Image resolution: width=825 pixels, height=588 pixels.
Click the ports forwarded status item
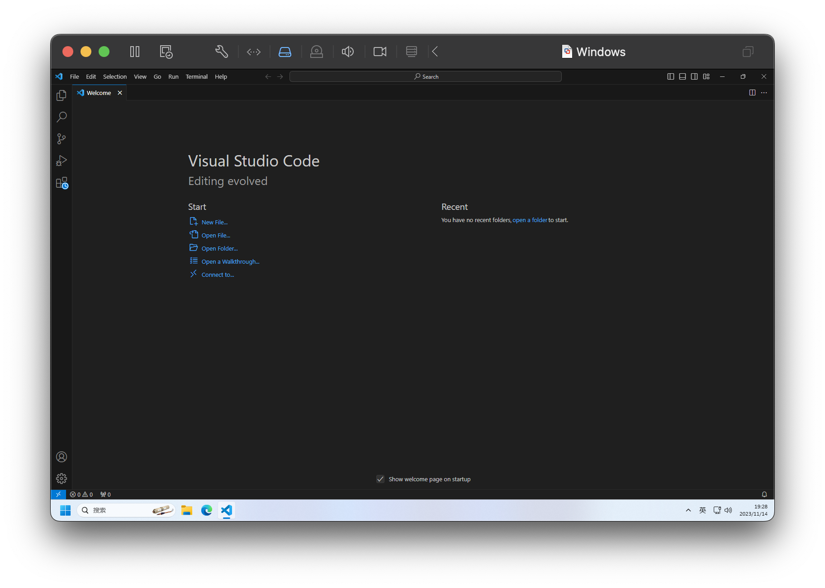(105, 494)
